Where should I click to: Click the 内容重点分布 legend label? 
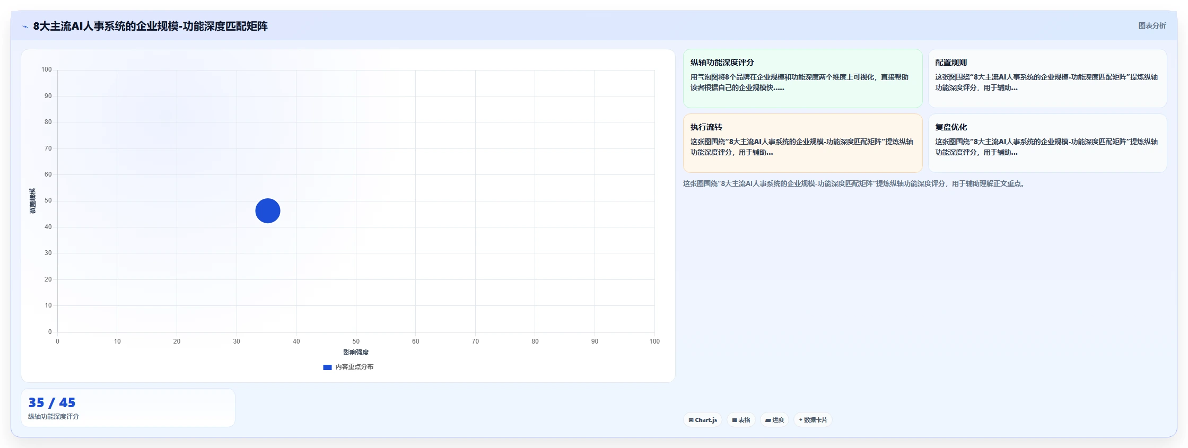tap(354, 367)
